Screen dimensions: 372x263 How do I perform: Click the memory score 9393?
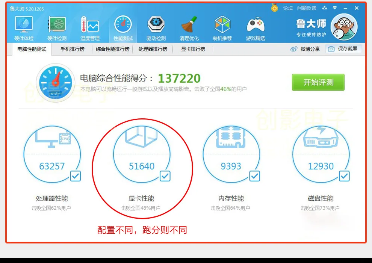point(231,166)
